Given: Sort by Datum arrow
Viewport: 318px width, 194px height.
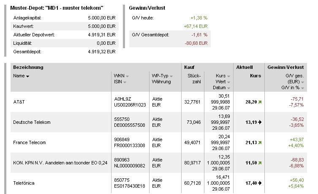Looking at the screenshot, I should point(229,88).
